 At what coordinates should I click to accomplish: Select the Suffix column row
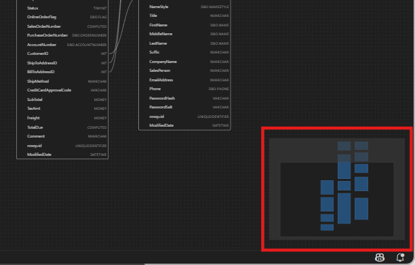click(184, 52)
